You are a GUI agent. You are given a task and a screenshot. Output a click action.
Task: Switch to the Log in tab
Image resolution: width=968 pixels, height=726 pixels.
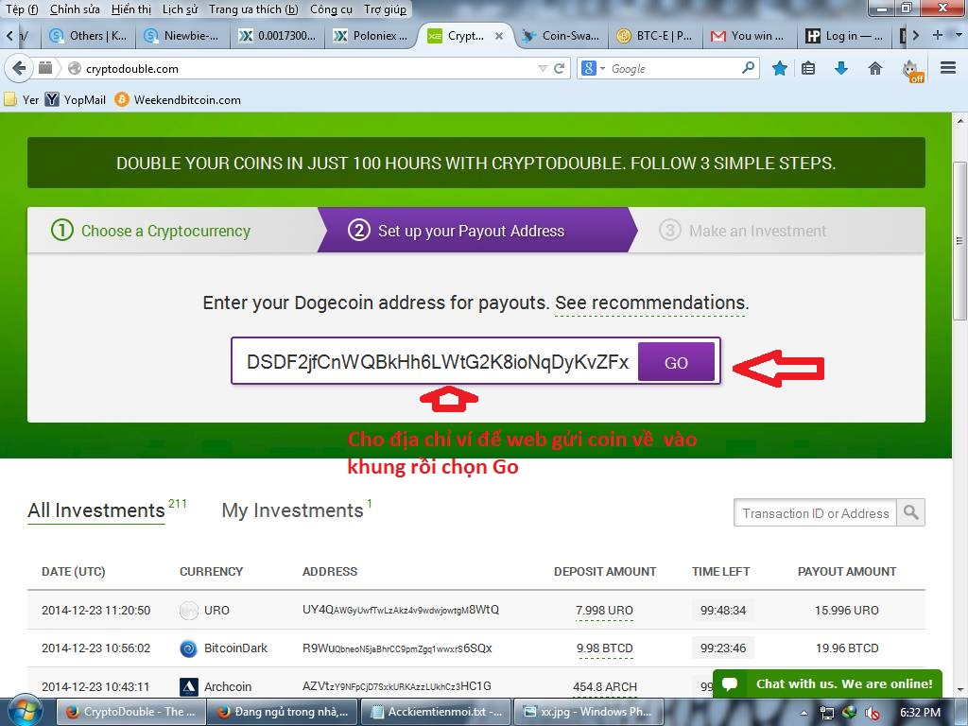pyautogui.click(x=843, y=36)
